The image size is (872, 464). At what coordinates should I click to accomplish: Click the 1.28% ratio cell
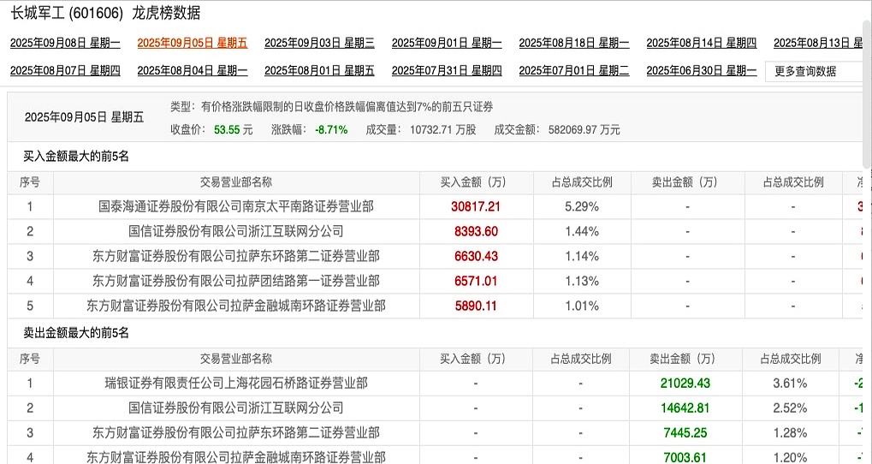[790, 433]
